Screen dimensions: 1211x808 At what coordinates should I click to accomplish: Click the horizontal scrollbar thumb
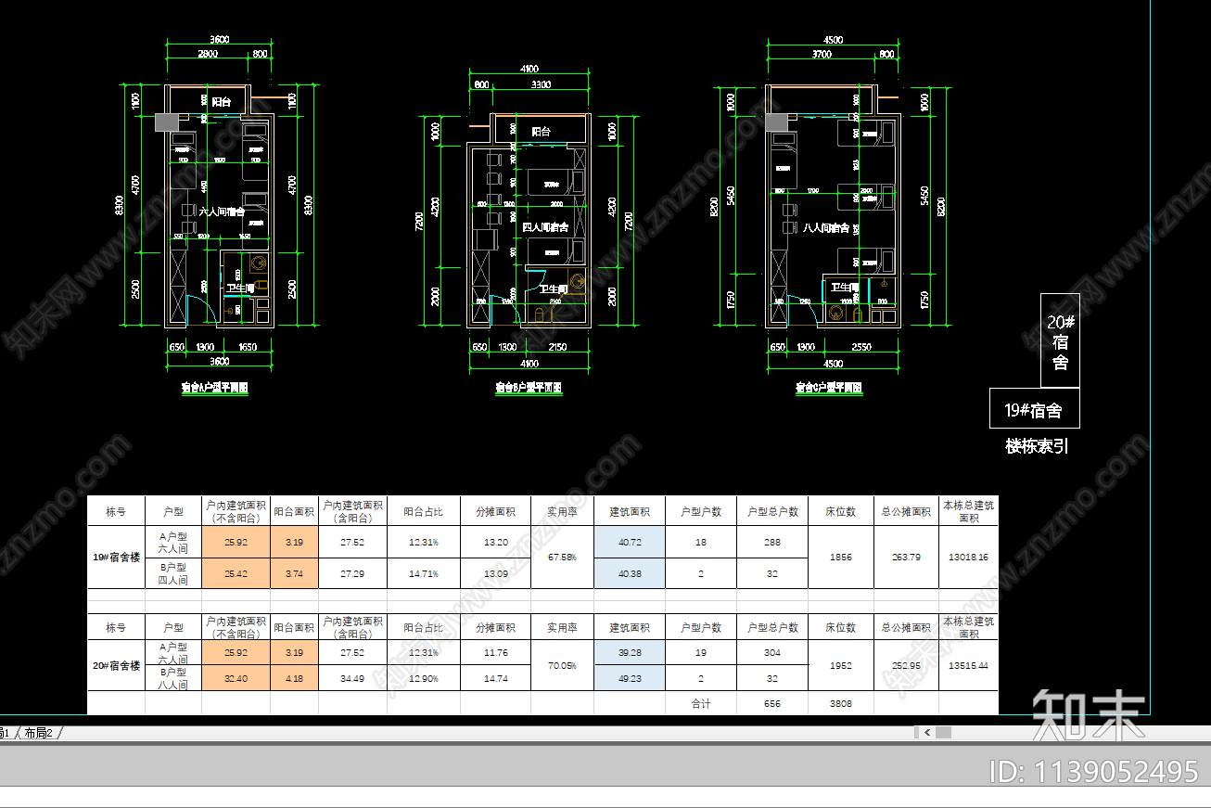(943, 733)
